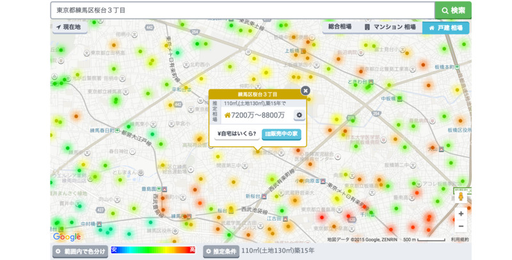This screenshot has width=512, height=260.
Task: Click the ¥自宅はいくら? button
Action: tap(237, 134)
